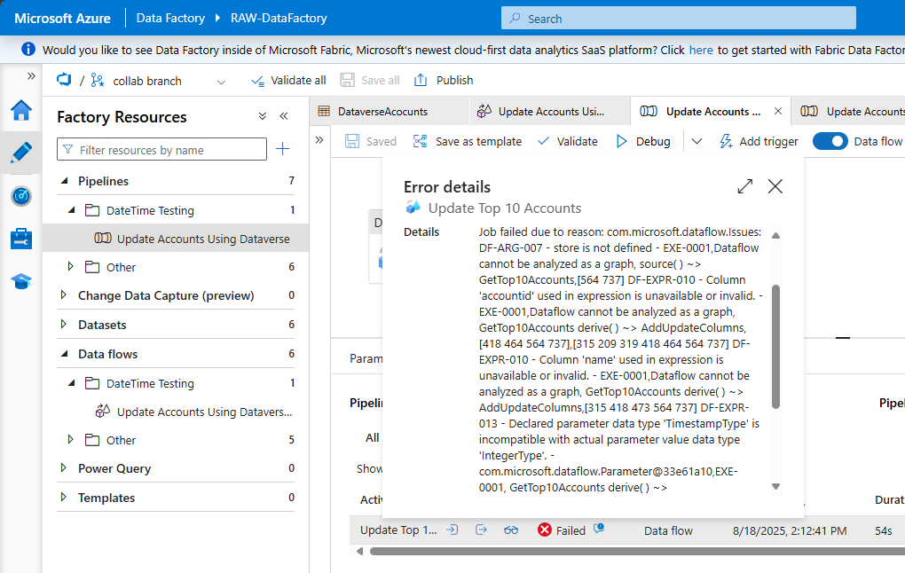Click Data Factory breadcrumb
The width and height of the screenshot is (905, 573).
click(170, 18)
